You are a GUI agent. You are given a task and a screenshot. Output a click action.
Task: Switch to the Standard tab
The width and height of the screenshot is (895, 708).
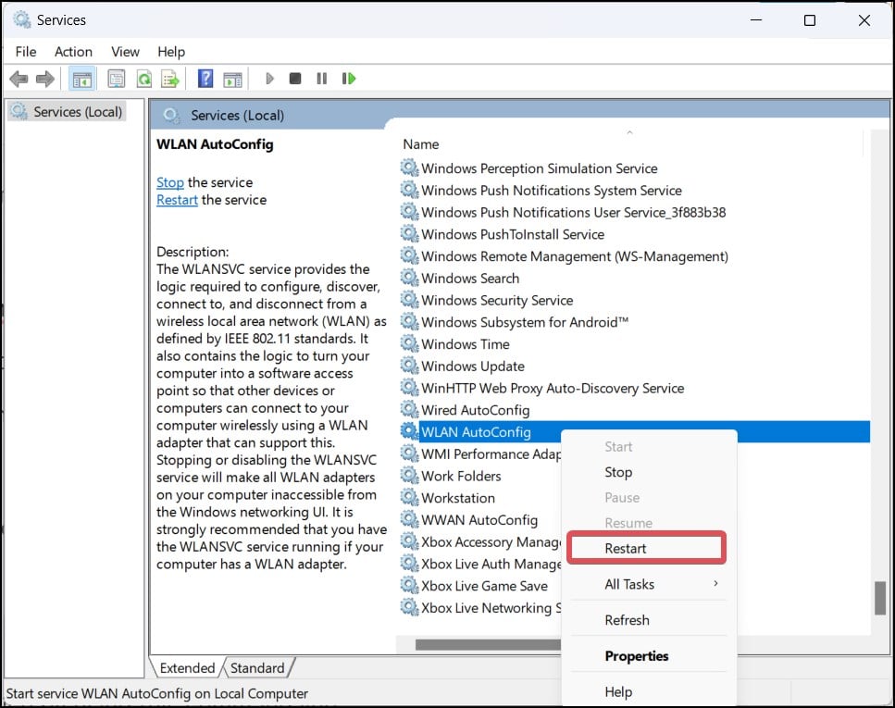(257, 668)
